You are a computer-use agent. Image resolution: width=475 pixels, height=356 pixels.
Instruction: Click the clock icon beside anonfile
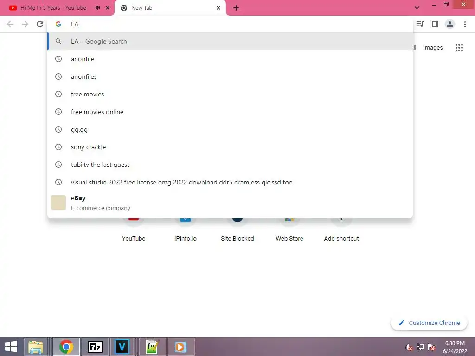58,59
